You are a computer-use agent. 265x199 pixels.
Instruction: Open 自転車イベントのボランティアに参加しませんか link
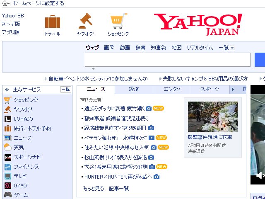coord(98,79)
